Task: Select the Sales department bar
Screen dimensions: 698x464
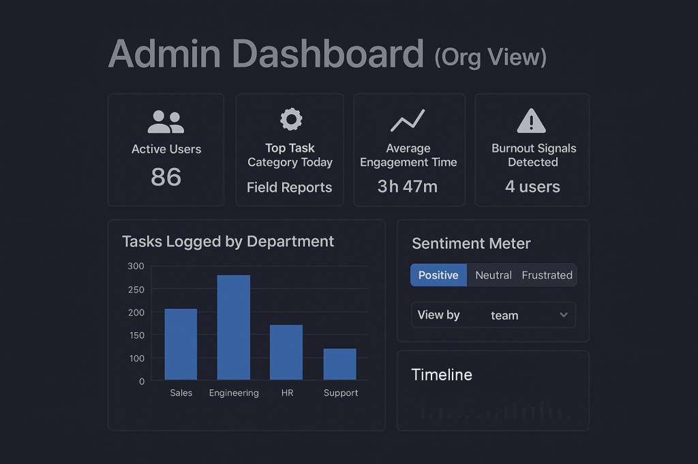Action: [x=181, y=344]
